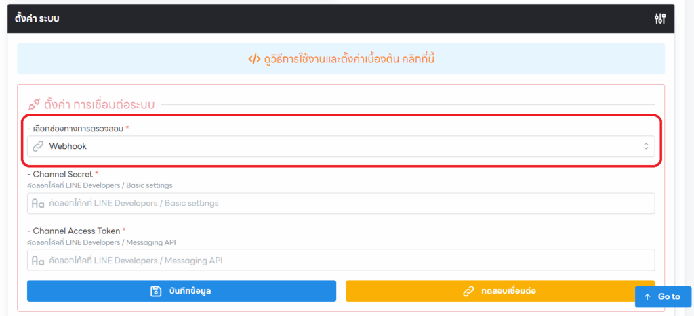Click the Aa icon in Channel Access Token field

click(x=38, y=261)
